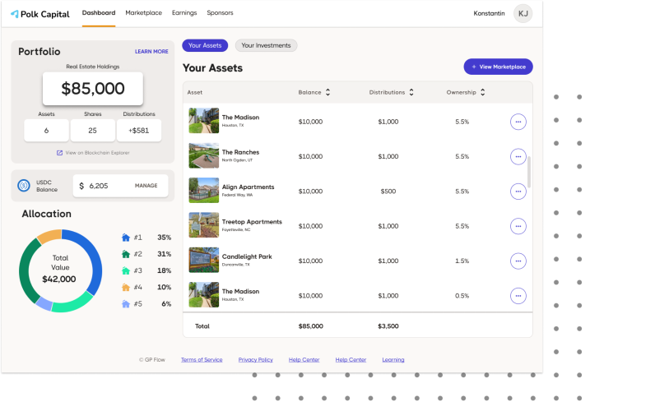The height and width of the screenshot is (411, 655).
Task: Click the Treetop Apartments thumbnail image
Action: coord(203,225)
